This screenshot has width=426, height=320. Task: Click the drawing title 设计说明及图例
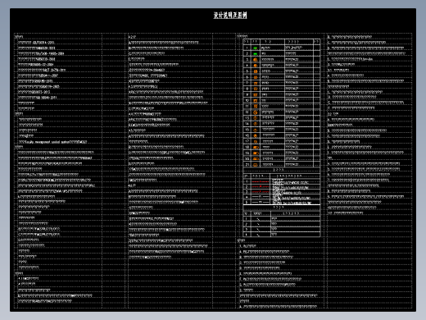coord(230,15)
